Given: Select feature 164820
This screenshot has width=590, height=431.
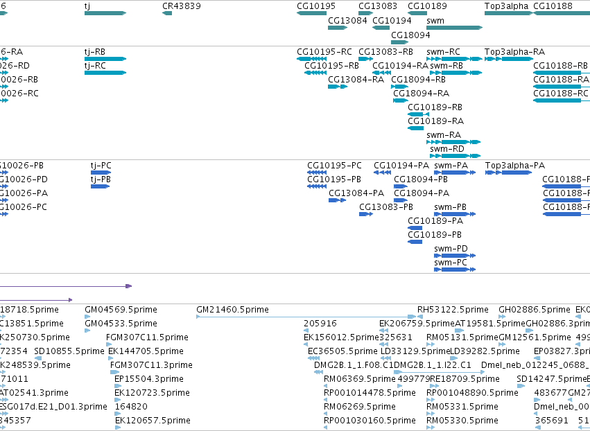Looking at the screenshot, I should tap(131, 407).
